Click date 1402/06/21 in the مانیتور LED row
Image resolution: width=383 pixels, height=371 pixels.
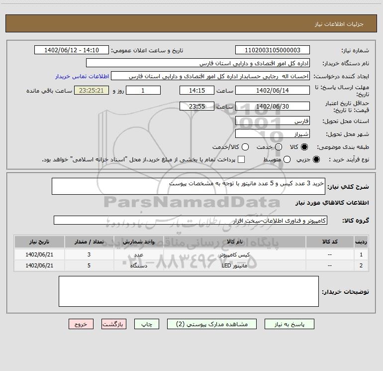[x=39, y=265]
